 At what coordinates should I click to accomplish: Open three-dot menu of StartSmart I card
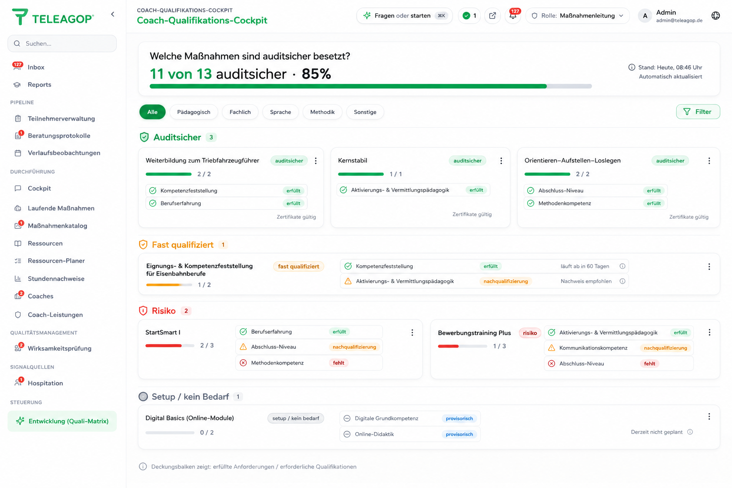(x=412, y=333)
